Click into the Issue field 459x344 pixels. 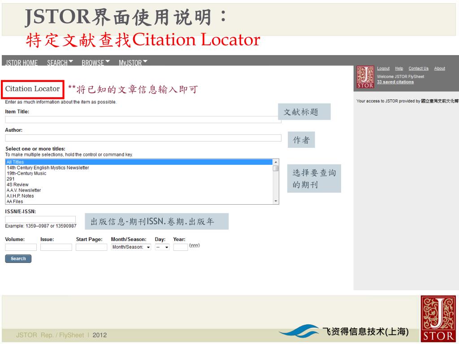[x=56, y=247]
